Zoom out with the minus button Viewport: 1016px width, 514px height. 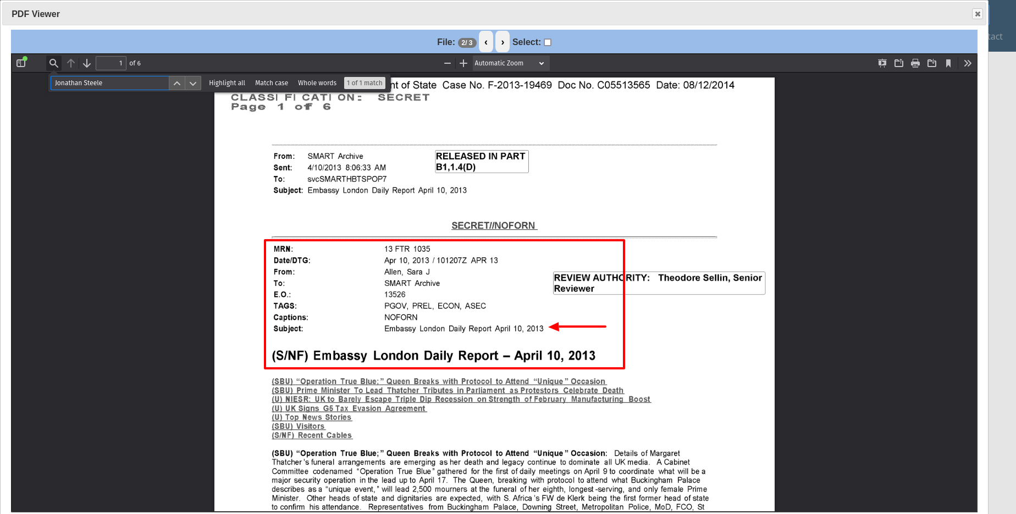tap(448, 63)
